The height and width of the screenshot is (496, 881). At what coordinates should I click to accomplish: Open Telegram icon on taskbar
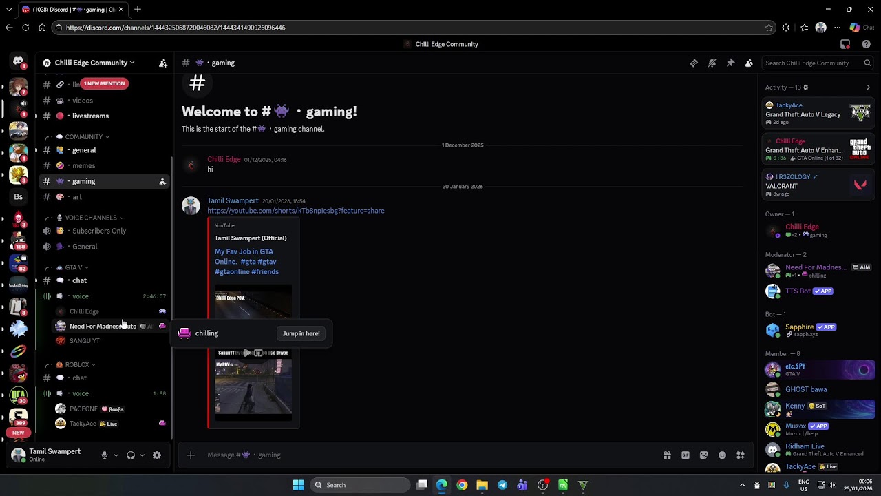click(x=502, y=485)
